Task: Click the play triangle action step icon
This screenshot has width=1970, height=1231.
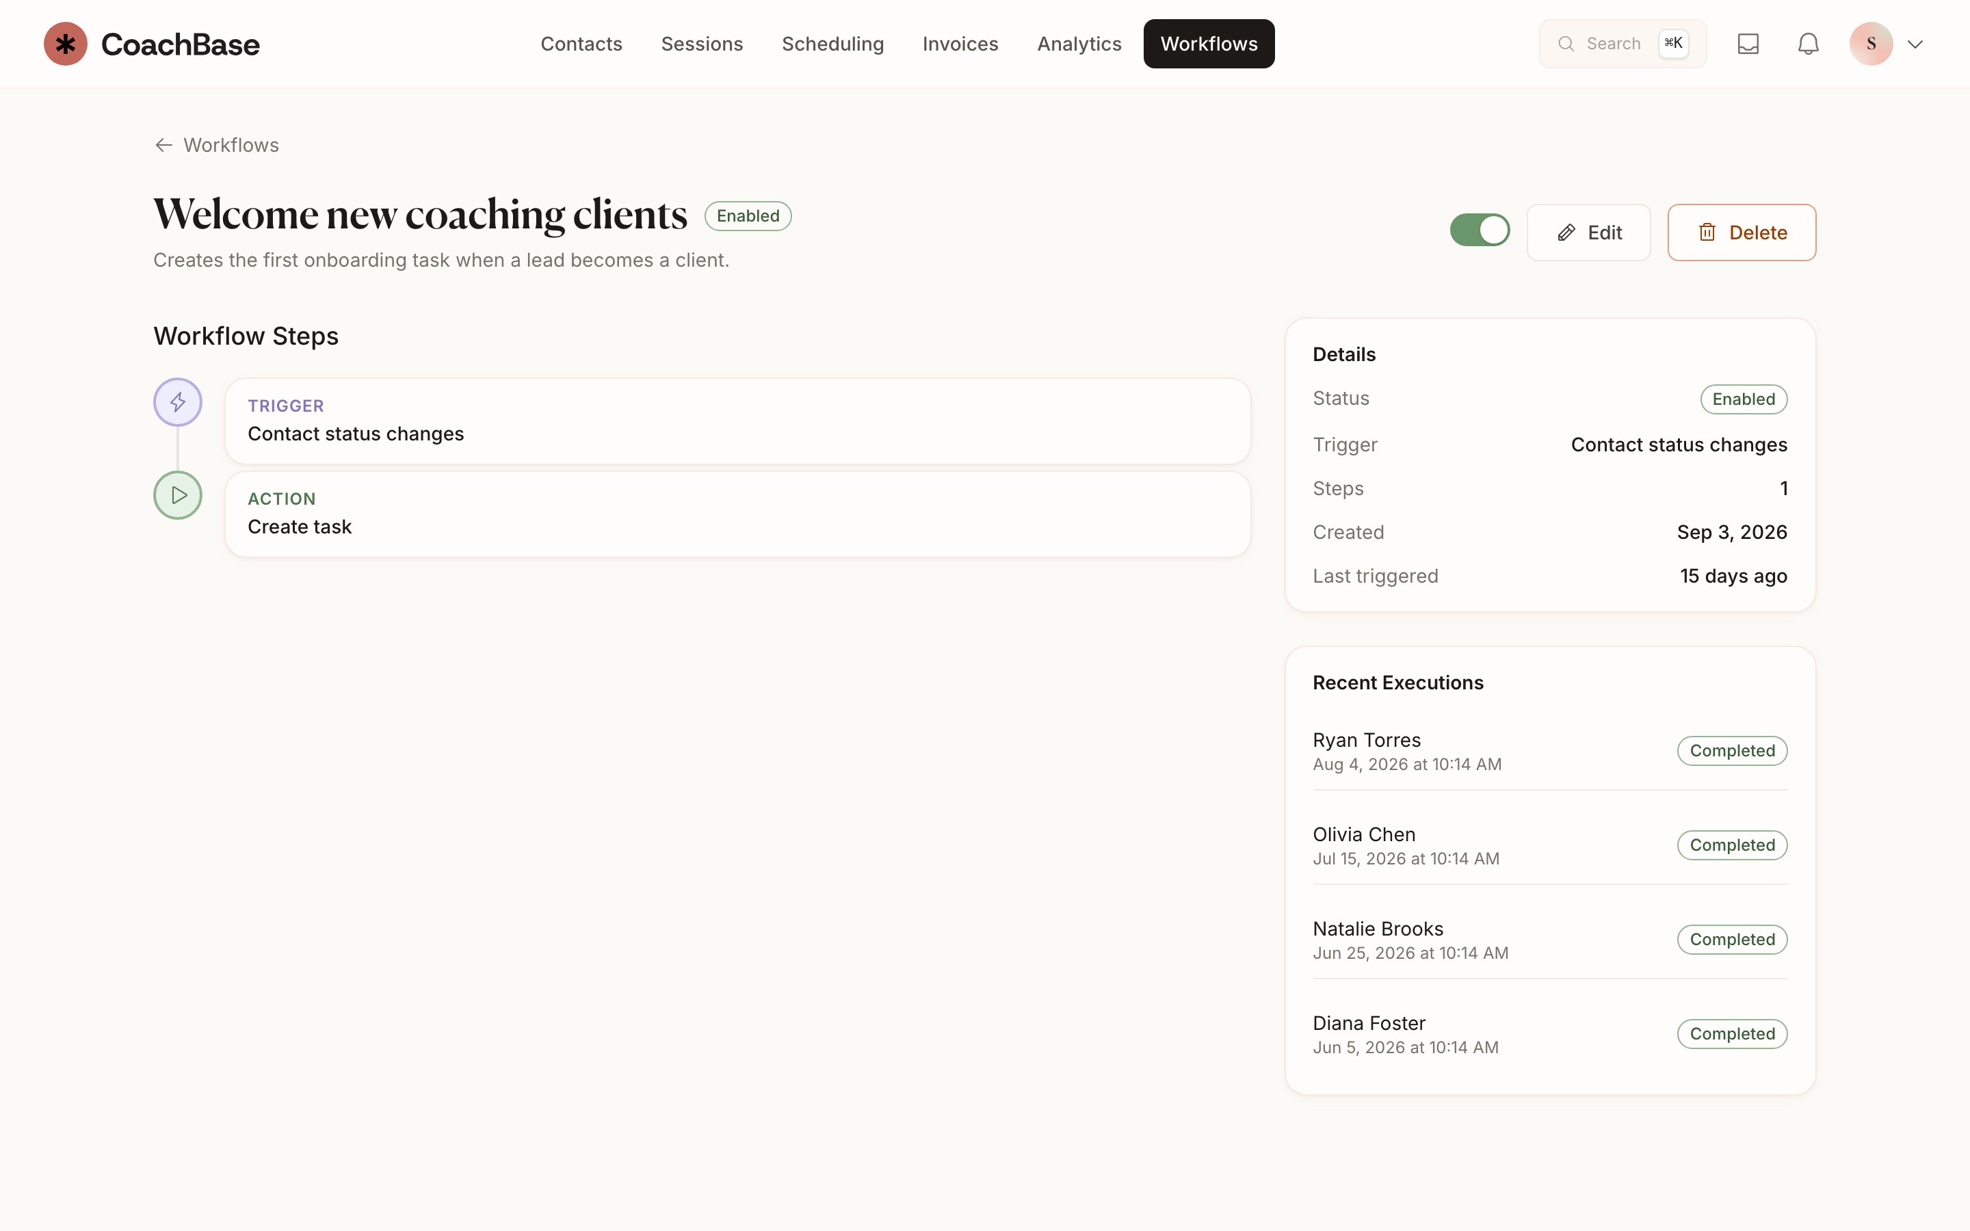Action: coord(177,495)
